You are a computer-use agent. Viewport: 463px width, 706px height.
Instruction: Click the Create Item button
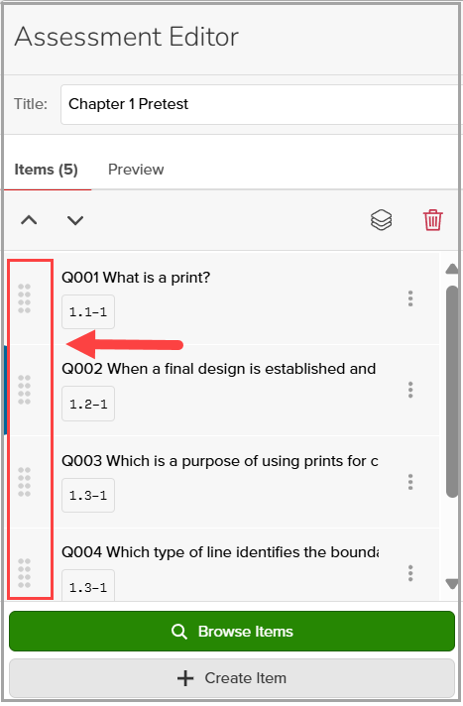click(232, 678)
